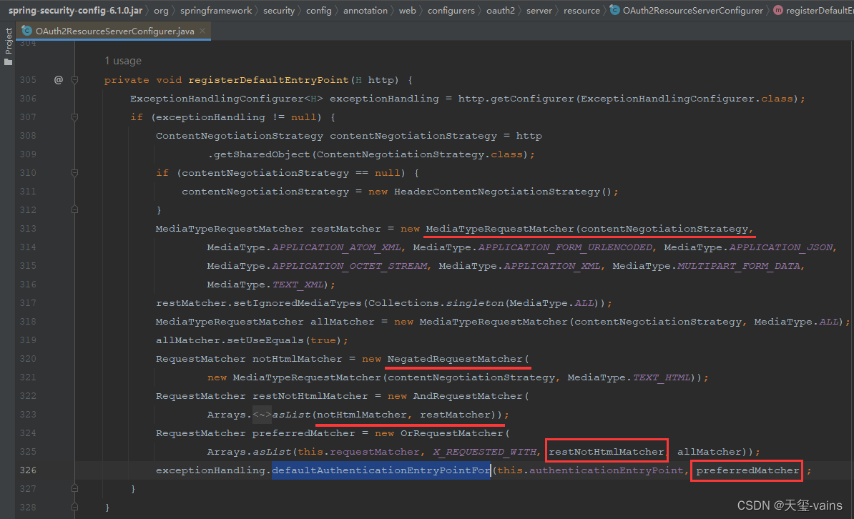The height and width of the screenshot is (519, 854).
Task: Open spring-security-config-6.1.0.jar breadcrumb
Action: 75,10
